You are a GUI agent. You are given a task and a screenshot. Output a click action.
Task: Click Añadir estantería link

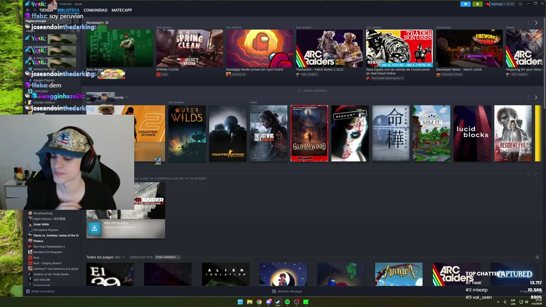tap(312, 90)
